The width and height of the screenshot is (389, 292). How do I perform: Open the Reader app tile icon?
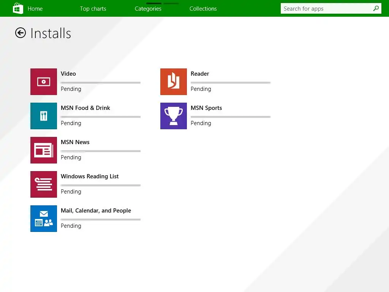point(174,82)
